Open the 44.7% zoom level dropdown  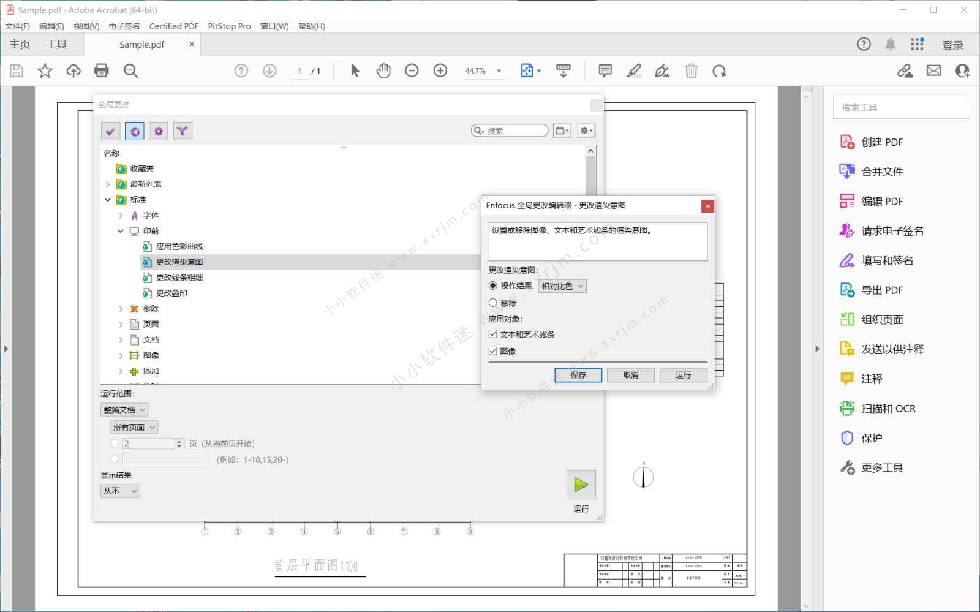point(483,71)
